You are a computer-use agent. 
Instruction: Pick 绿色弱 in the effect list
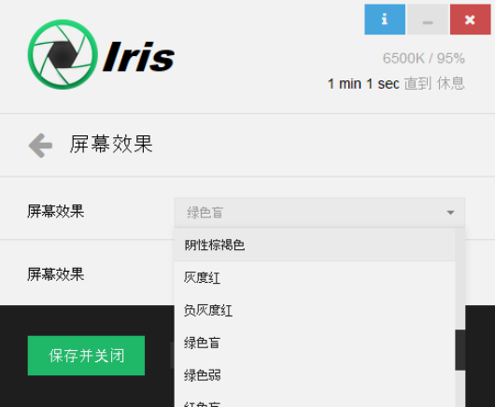(x=315, y=375)
